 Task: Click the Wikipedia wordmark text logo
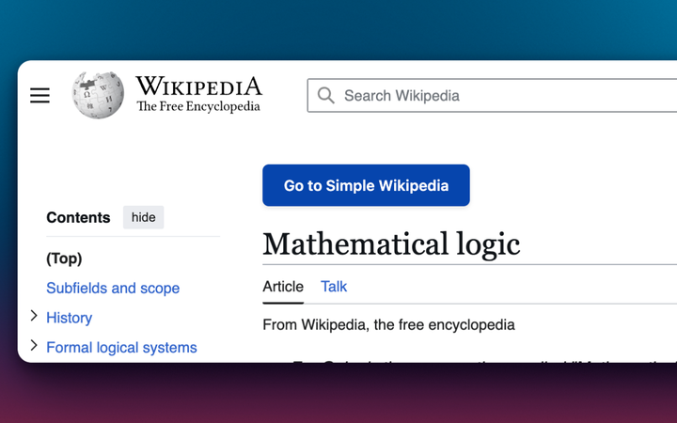[x=198, y=86]
